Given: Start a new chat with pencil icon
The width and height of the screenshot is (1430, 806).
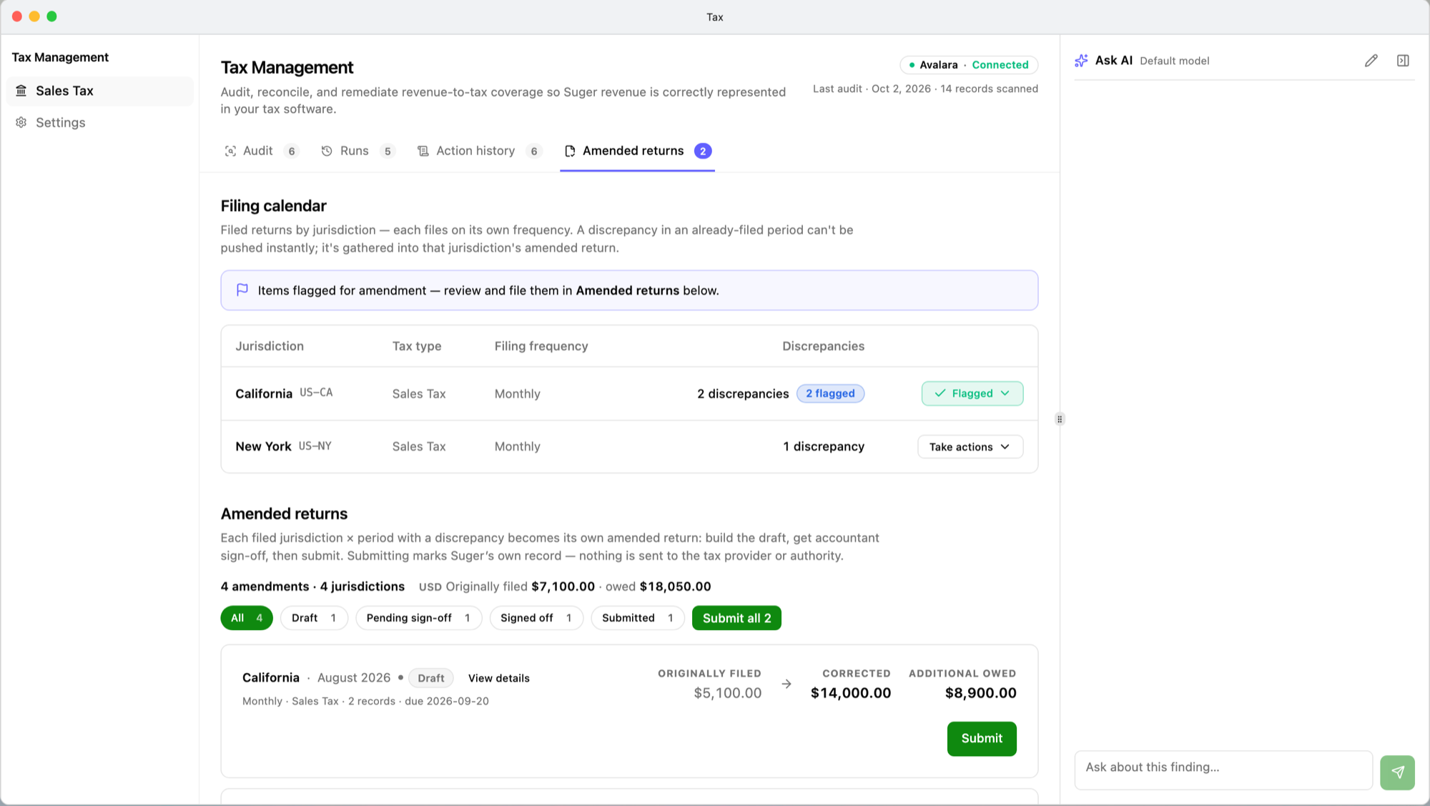Looking at the screenshot, I should tap(1371, 61).
